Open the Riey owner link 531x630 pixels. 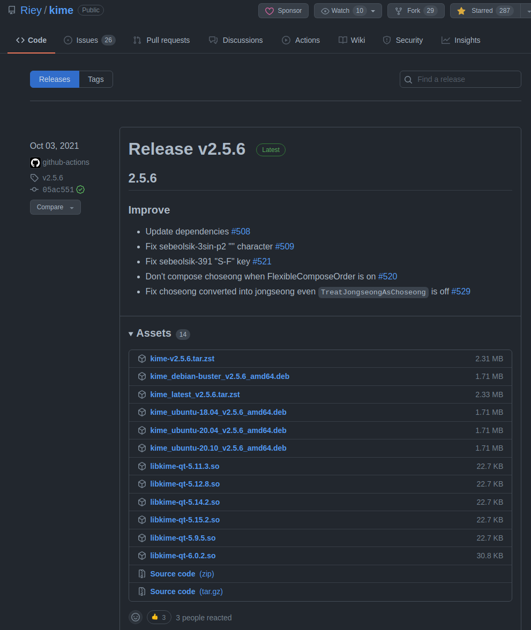coord(31,11)
